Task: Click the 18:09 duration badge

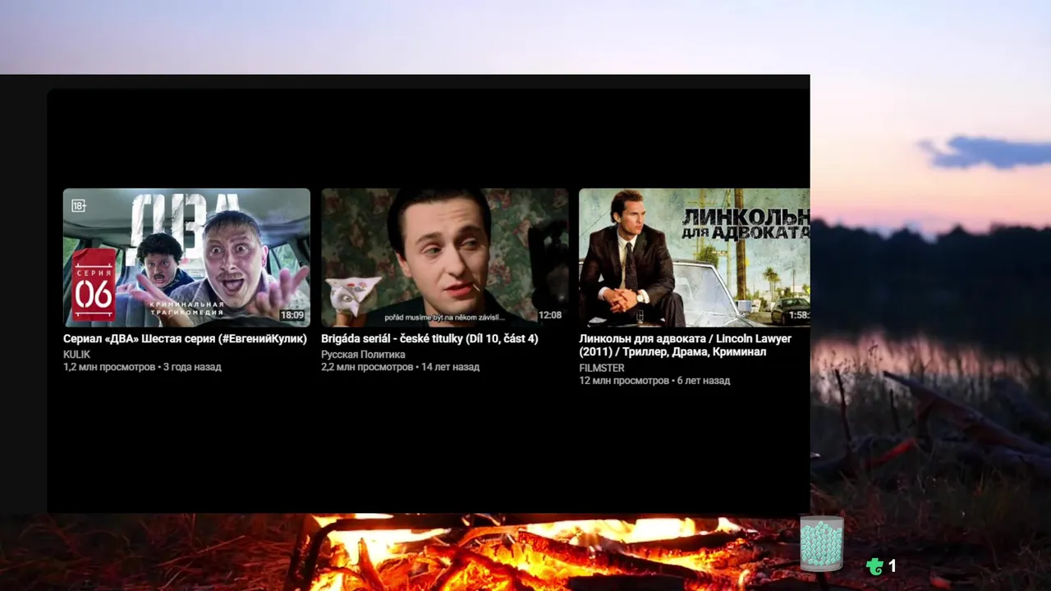Action: pos(291,315)
